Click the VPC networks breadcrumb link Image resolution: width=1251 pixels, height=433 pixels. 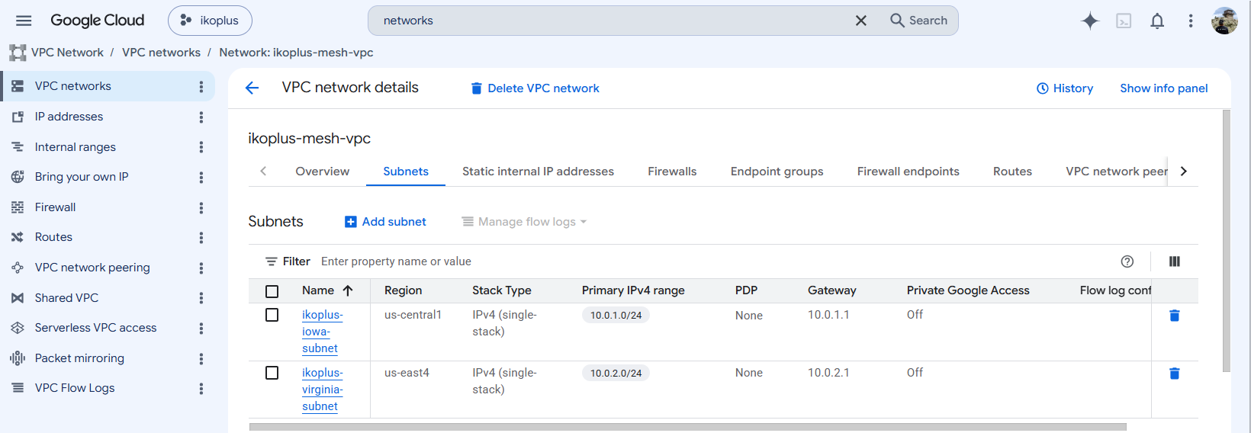[x=161, y=53]
